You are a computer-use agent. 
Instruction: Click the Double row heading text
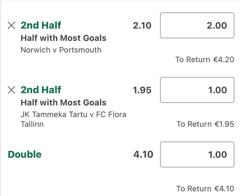pos(25,154)
